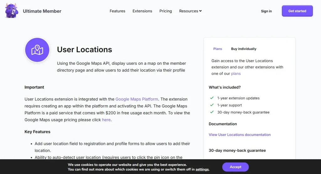Switch to the Plans tab
321x174 pixels.
(x=218, y=49)
